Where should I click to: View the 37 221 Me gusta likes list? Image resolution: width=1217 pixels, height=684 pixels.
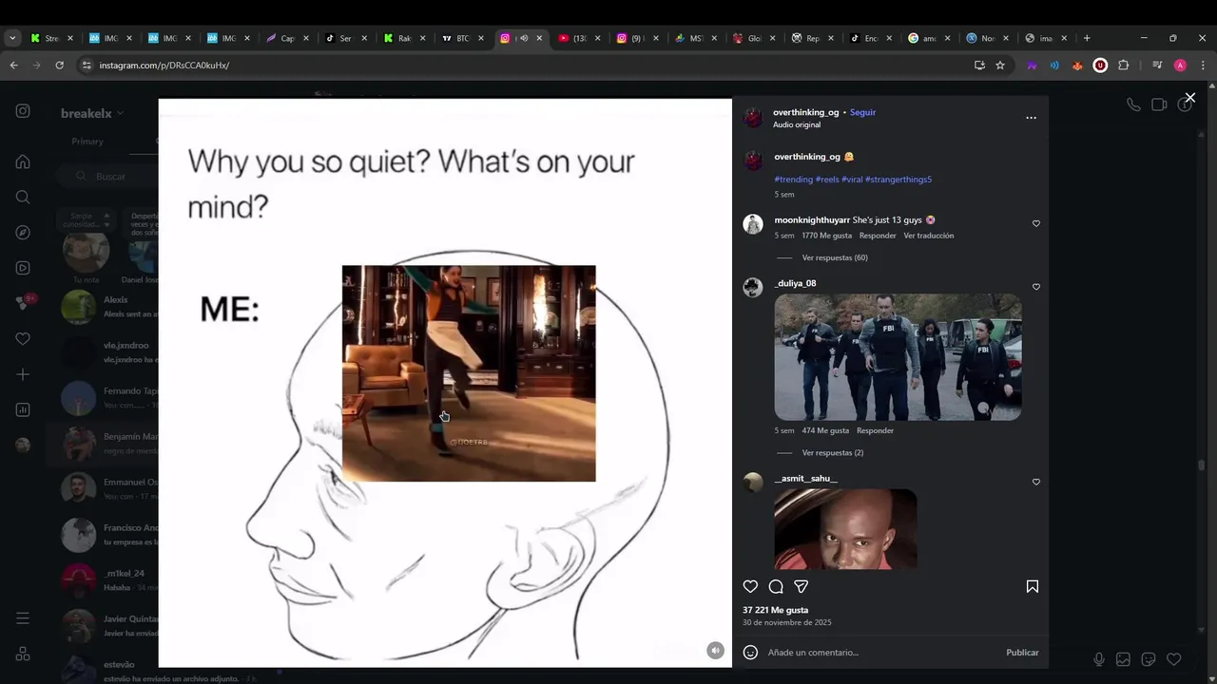tap(775, 610)
